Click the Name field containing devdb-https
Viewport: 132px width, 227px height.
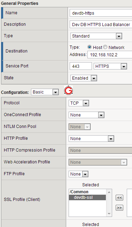pyautogui.click(x=101, y=13)
